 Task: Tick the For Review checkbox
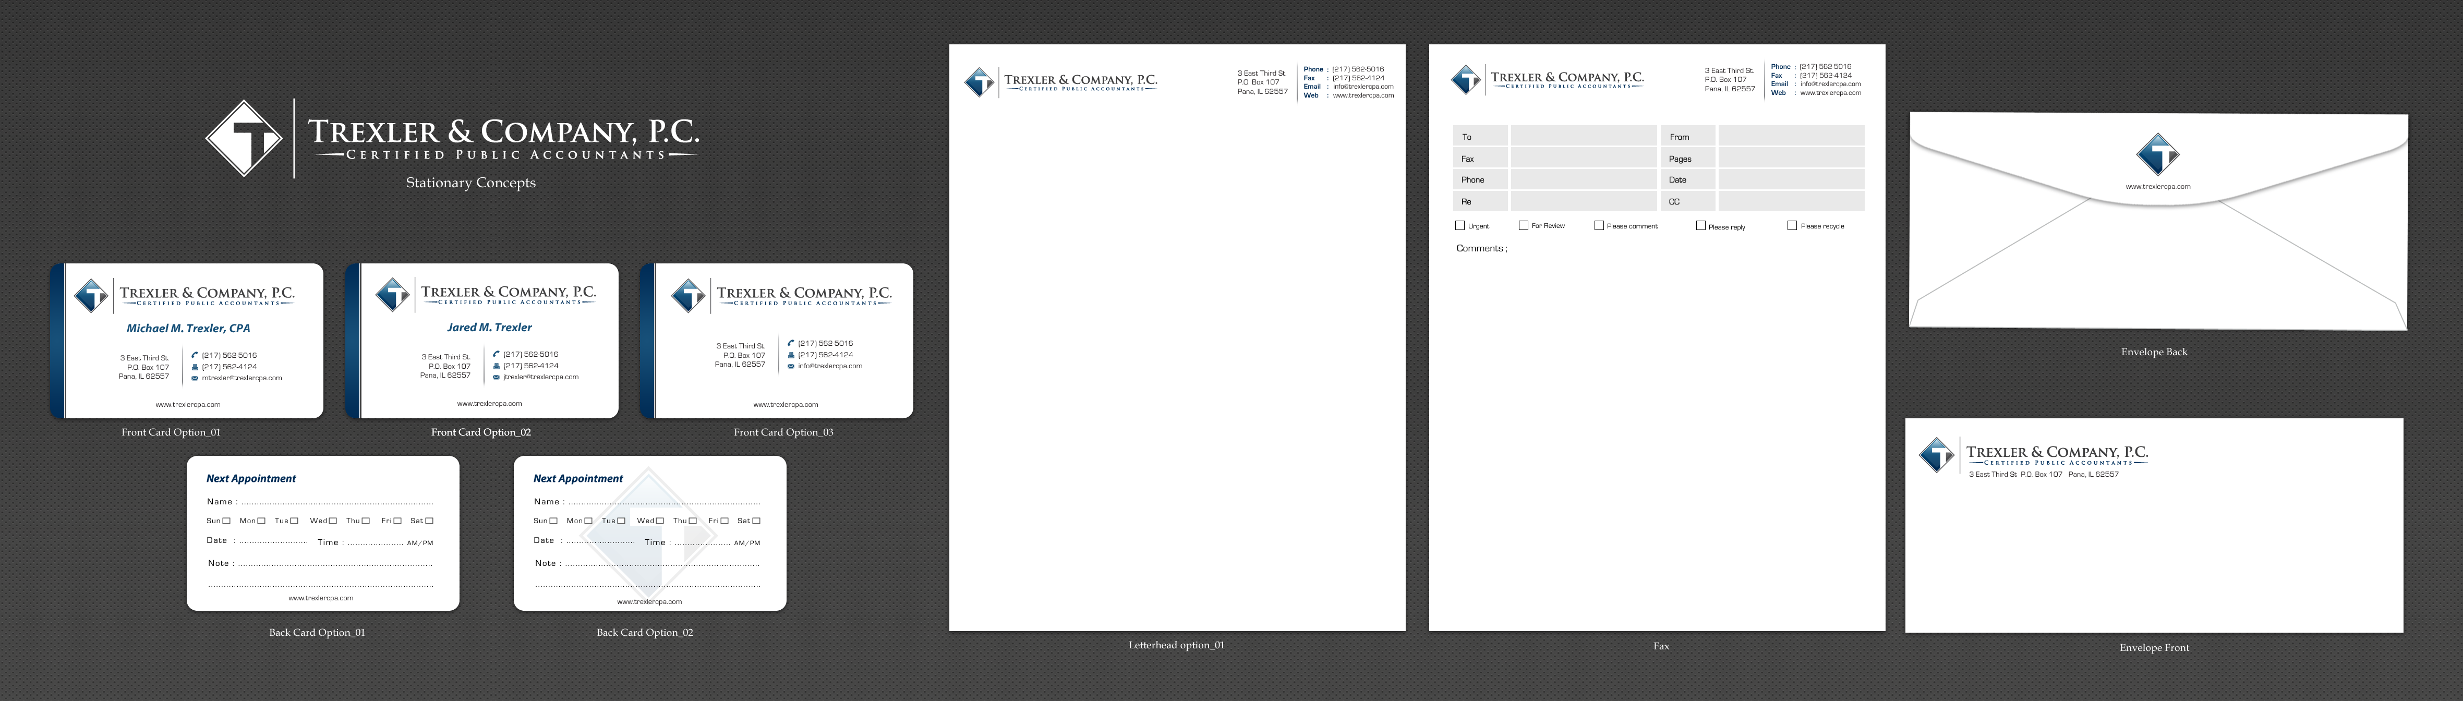[1523, 226]
